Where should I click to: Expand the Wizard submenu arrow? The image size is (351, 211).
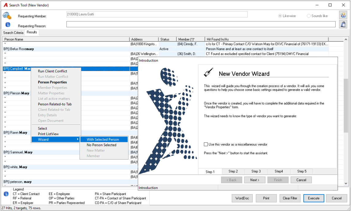click(x=77, y=139)
